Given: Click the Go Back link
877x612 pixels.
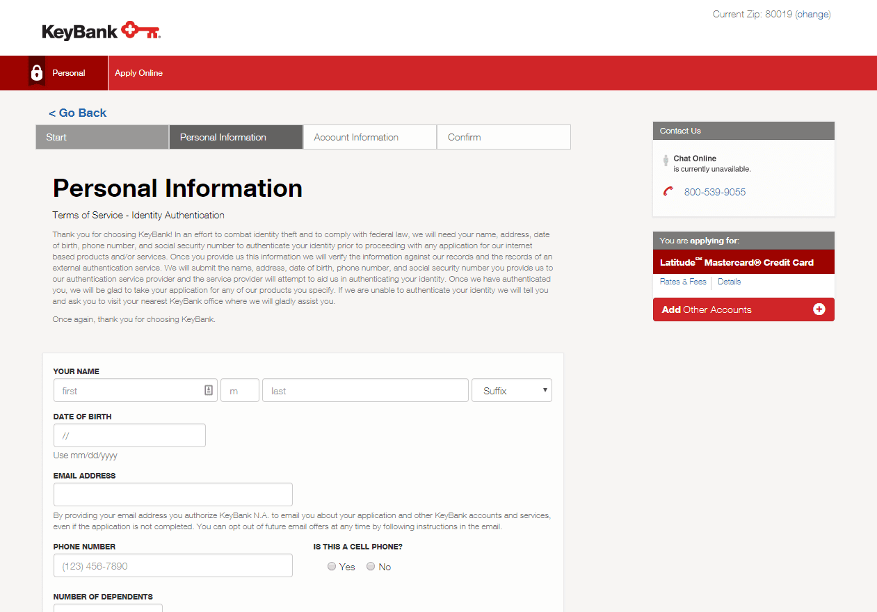Looking at the screenshot, I should (x=78, y=113).
